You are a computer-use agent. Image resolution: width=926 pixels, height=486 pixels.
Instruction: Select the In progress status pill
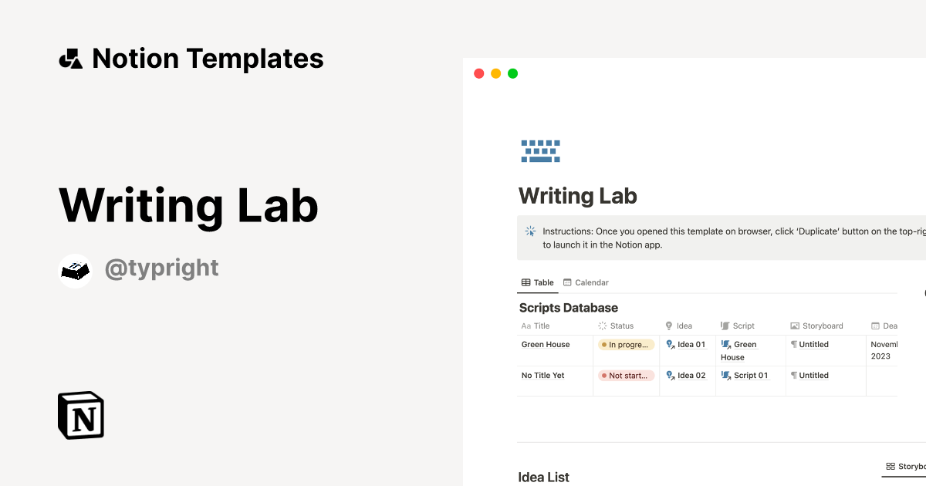point(626,344)
